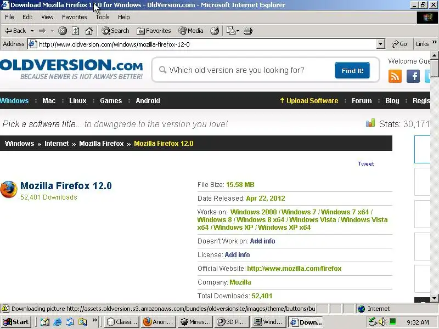Switch to the 3D Pi... taskbar window
Screen dimensions: 439x329
[x=232, y=322]
